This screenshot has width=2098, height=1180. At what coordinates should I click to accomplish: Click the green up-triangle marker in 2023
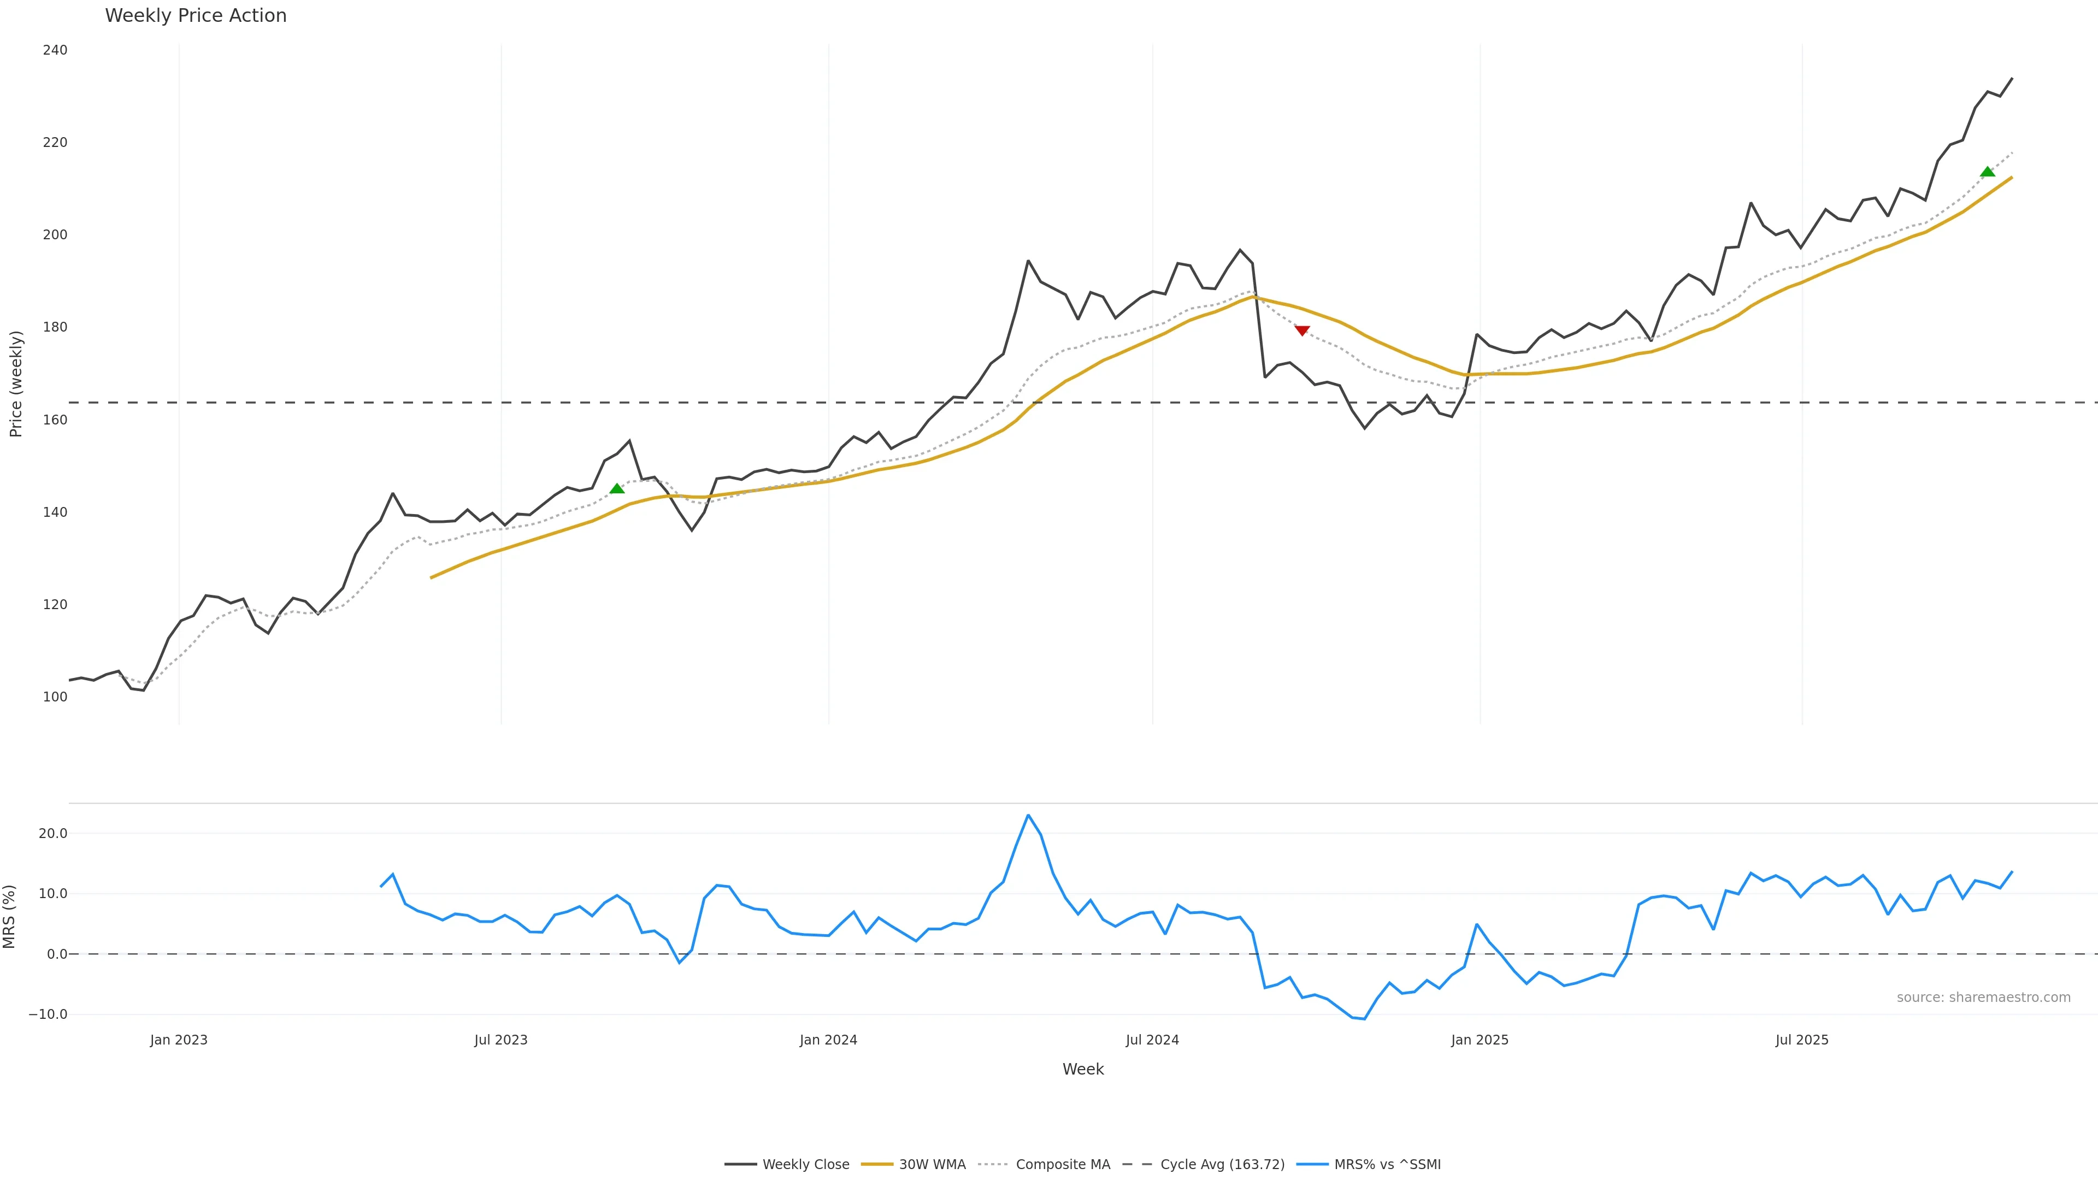coord(617,488)
